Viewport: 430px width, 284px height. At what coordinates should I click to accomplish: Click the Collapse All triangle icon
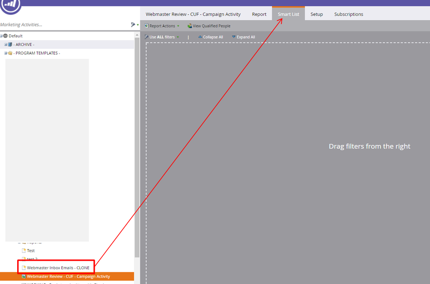[200, 37]
